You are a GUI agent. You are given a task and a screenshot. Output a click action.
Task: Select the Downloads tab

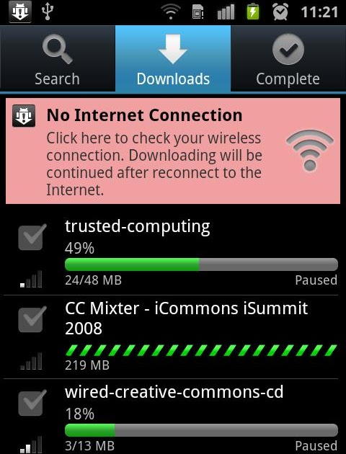coord(173,59)
